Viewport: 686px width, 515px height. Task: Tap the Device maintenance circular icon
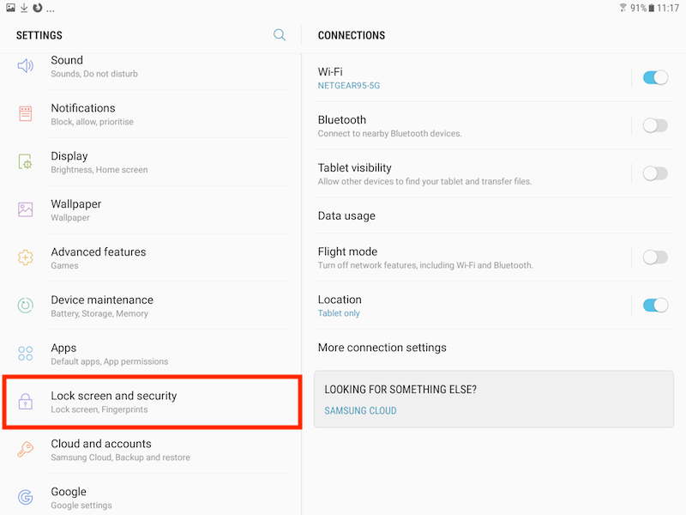(x=26, y=306)
